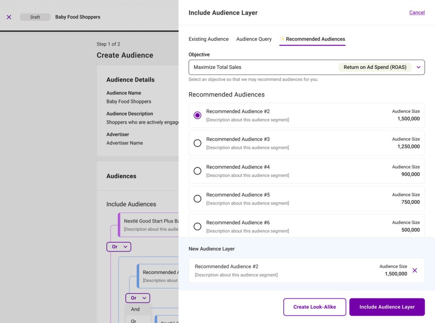Select Recommended Audience #6 radio button
The width and height of the screenshot is (435, 323).
click(x=197, y=227)
